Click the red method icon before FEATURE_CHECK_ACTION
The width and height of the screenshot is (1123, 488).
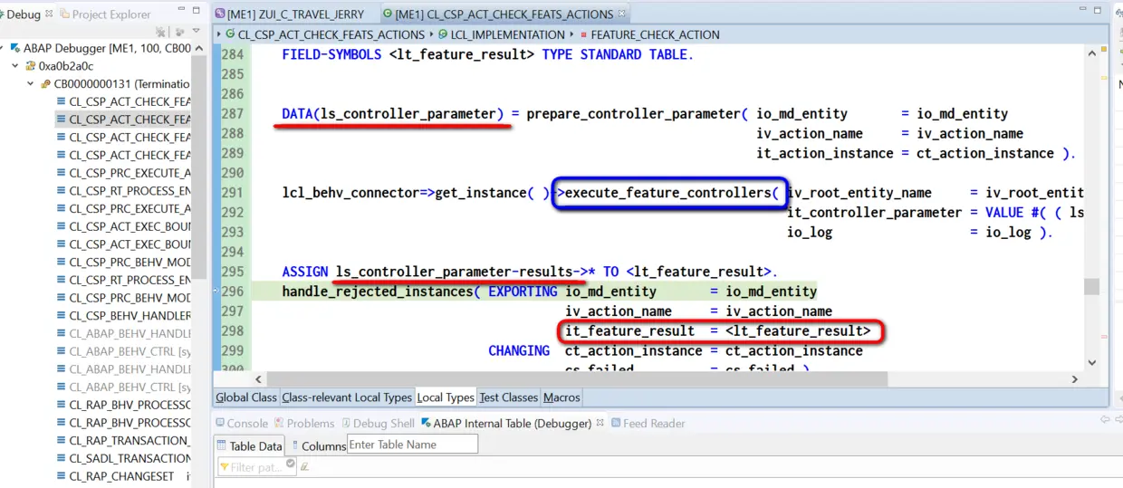[x=584, y=34]
